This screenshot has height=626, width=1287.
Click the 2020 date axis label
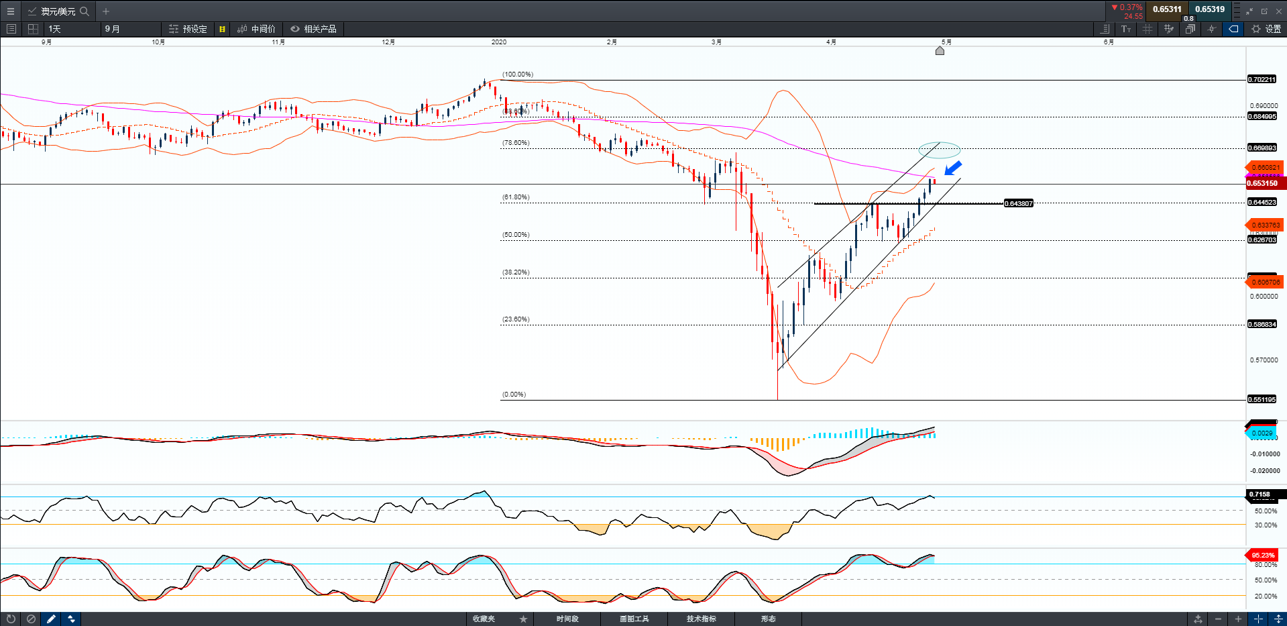(x=499, y=42)
